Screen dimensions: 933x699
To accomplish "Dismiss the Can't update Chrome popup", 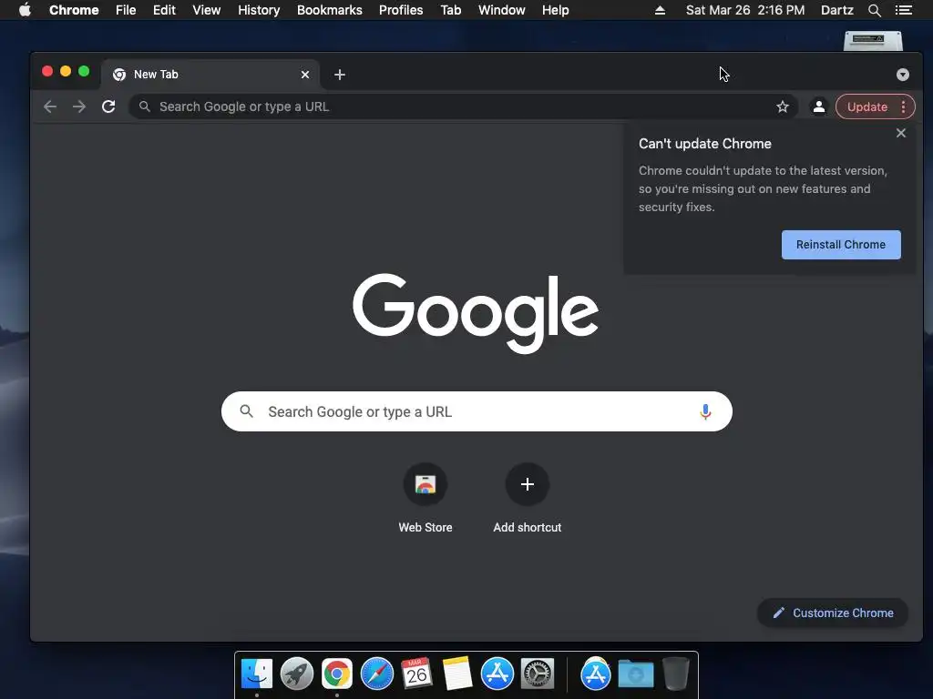I will pos(901,133).
